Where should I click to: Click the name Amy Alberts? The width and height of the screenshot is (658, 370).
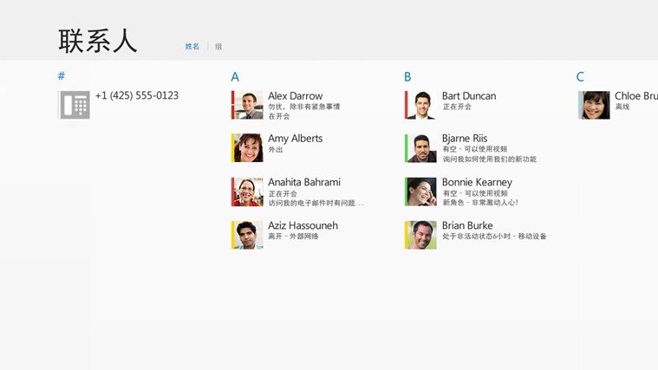pos(296,139)
